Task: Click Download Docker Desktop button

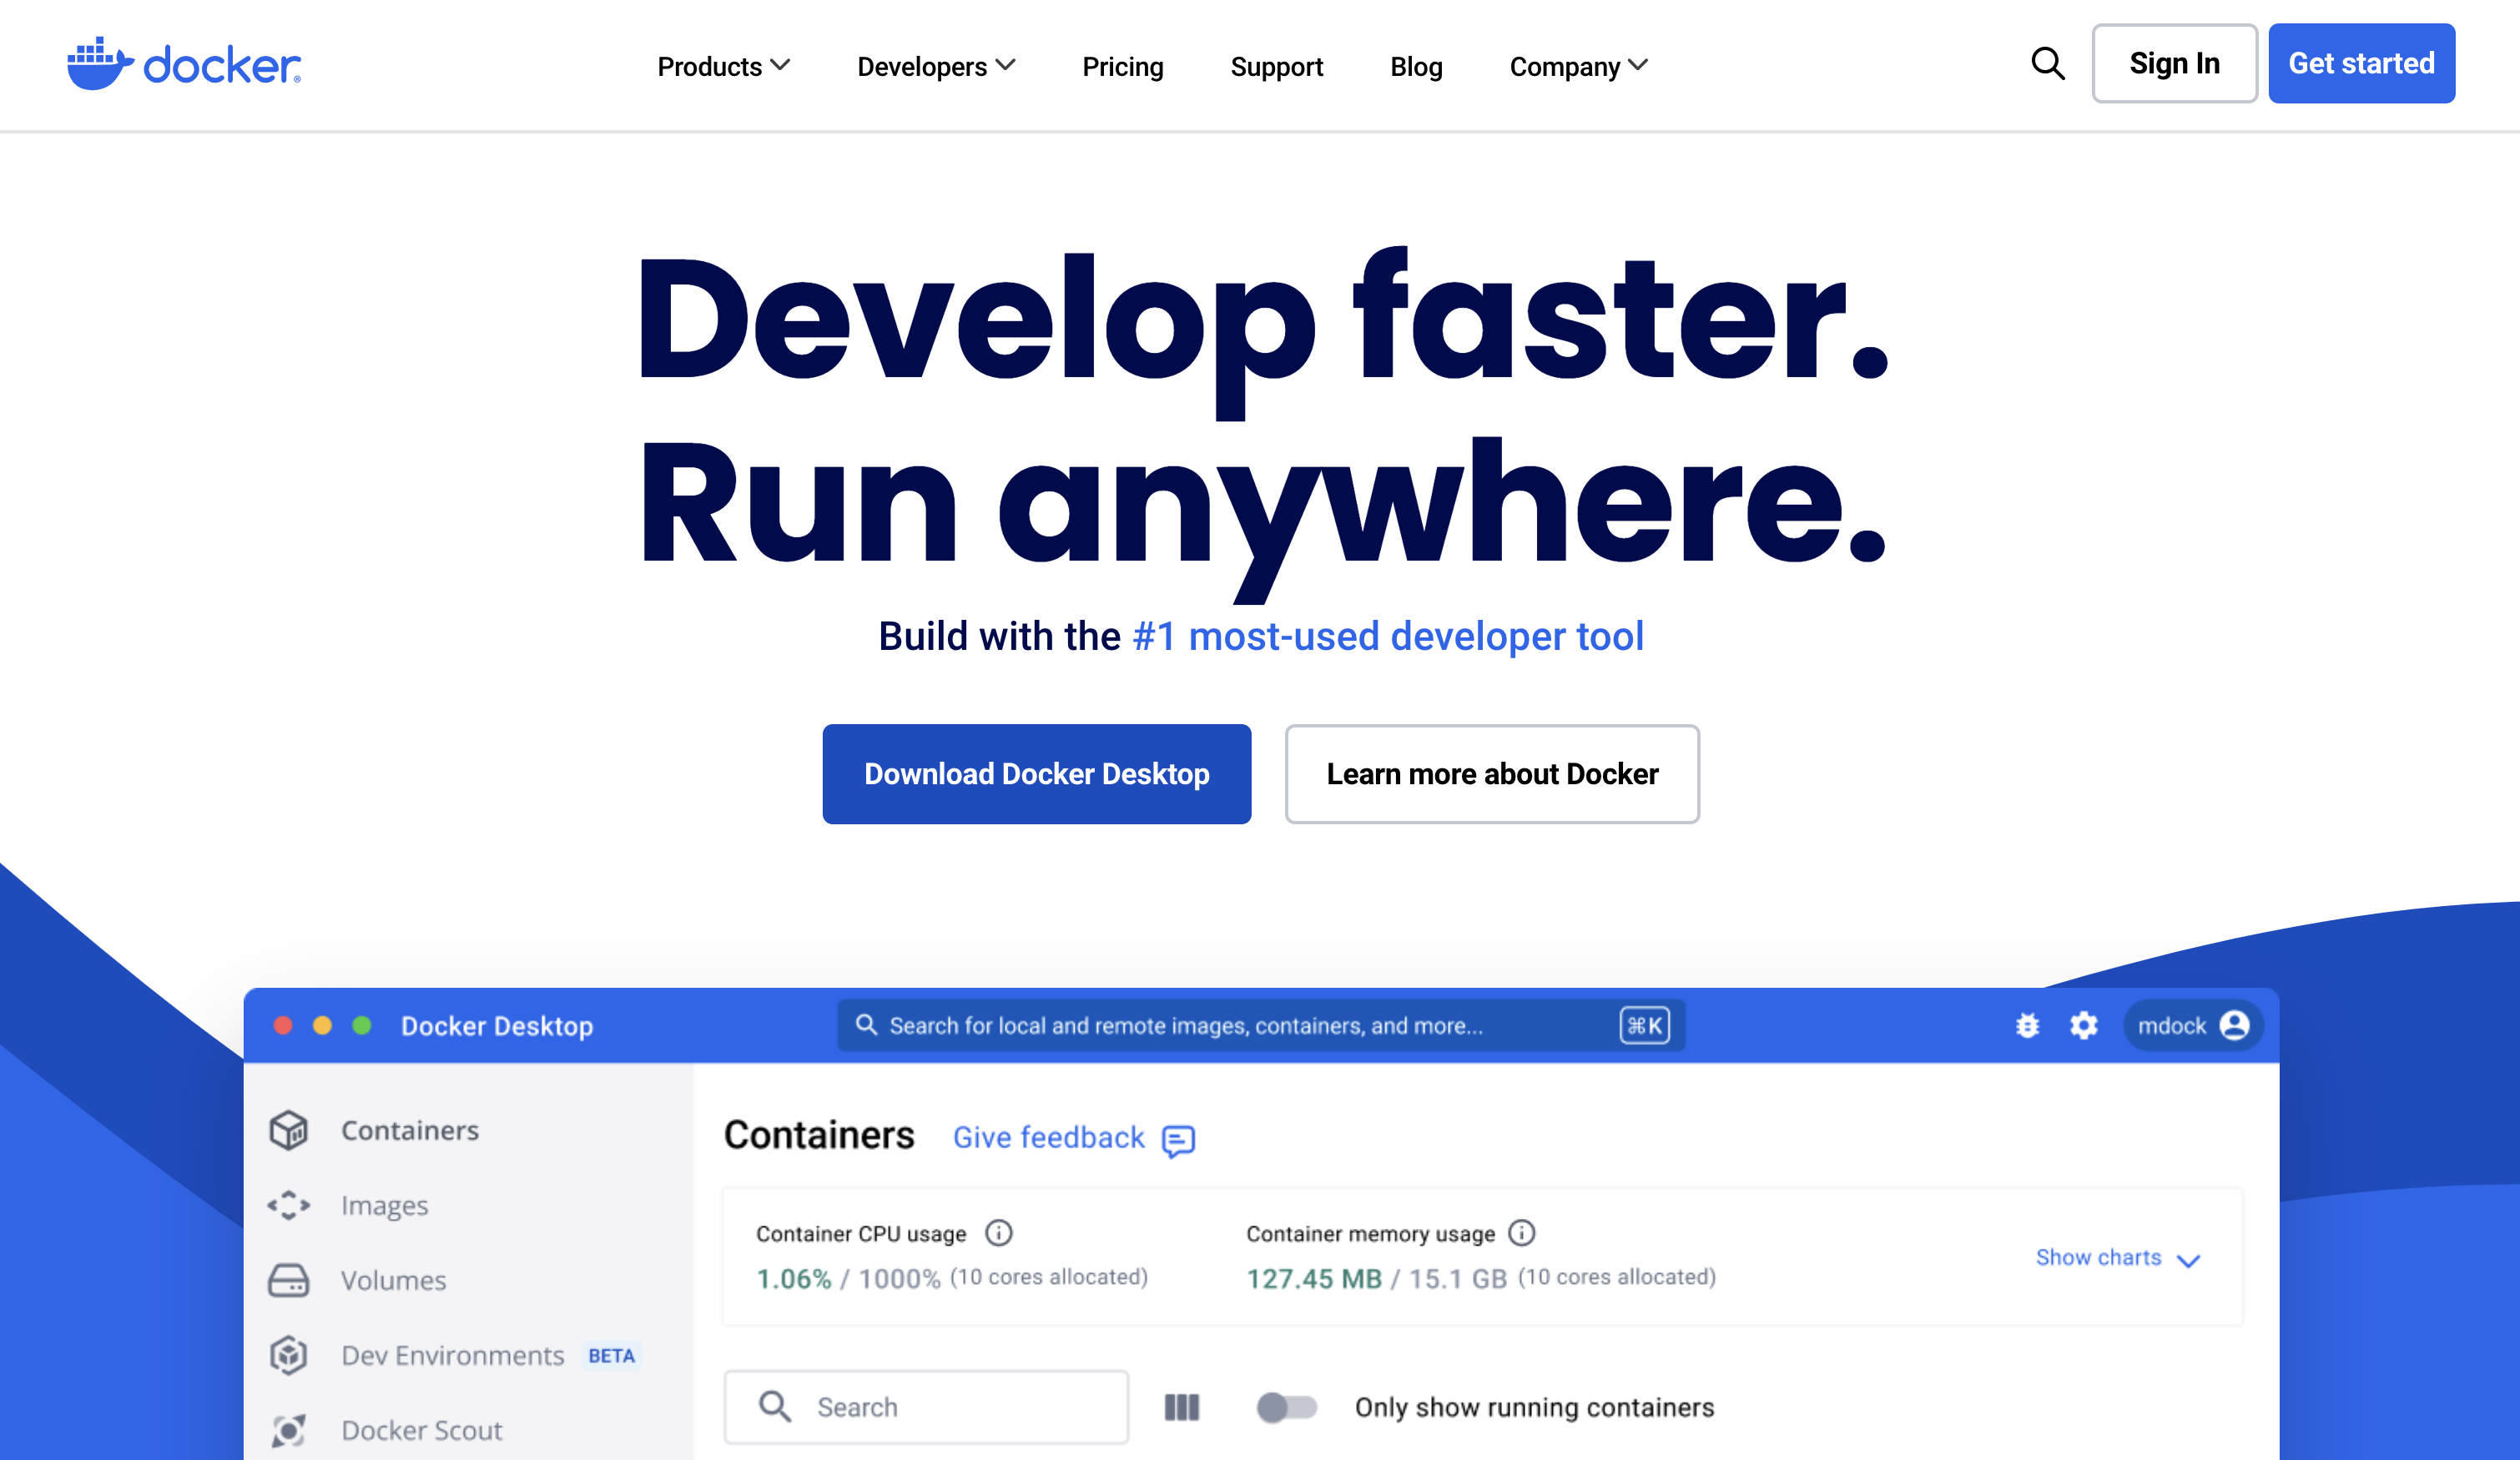Action: [x=1036, y=774]
